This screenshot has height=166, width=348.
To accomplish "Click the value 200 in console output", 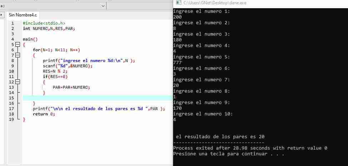I will 177,17.
